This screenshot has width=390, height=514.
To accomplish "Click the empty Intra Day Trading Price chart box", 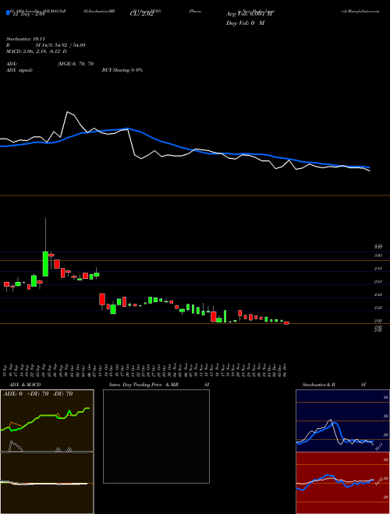I will [156, 436].
